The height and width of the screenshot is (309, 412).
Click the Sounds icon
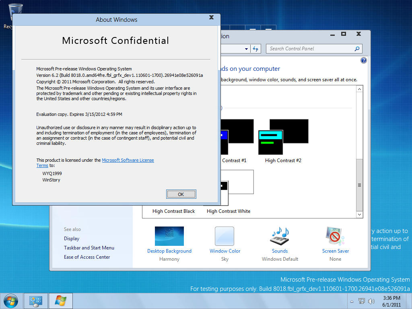coord(280,236)
